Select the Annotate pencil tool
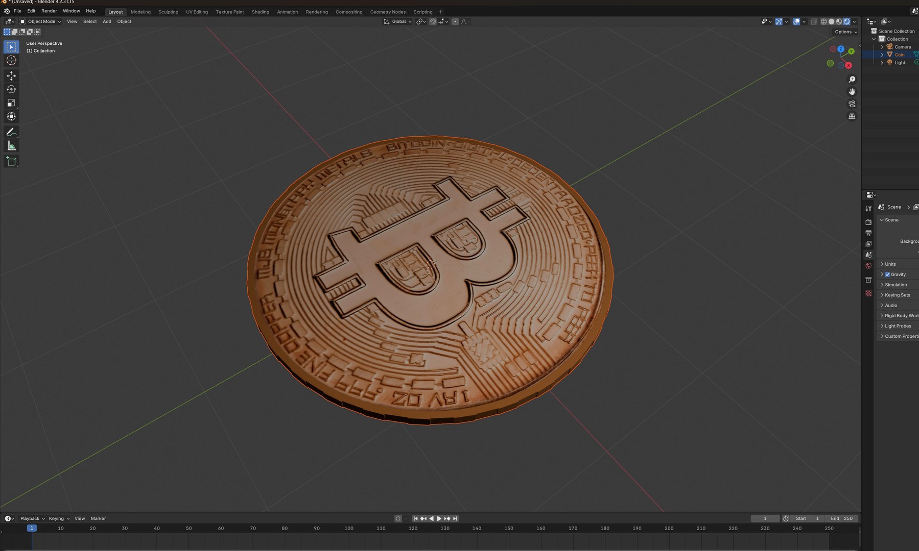This screenshot has width=919, height=551. click(11, 132)
